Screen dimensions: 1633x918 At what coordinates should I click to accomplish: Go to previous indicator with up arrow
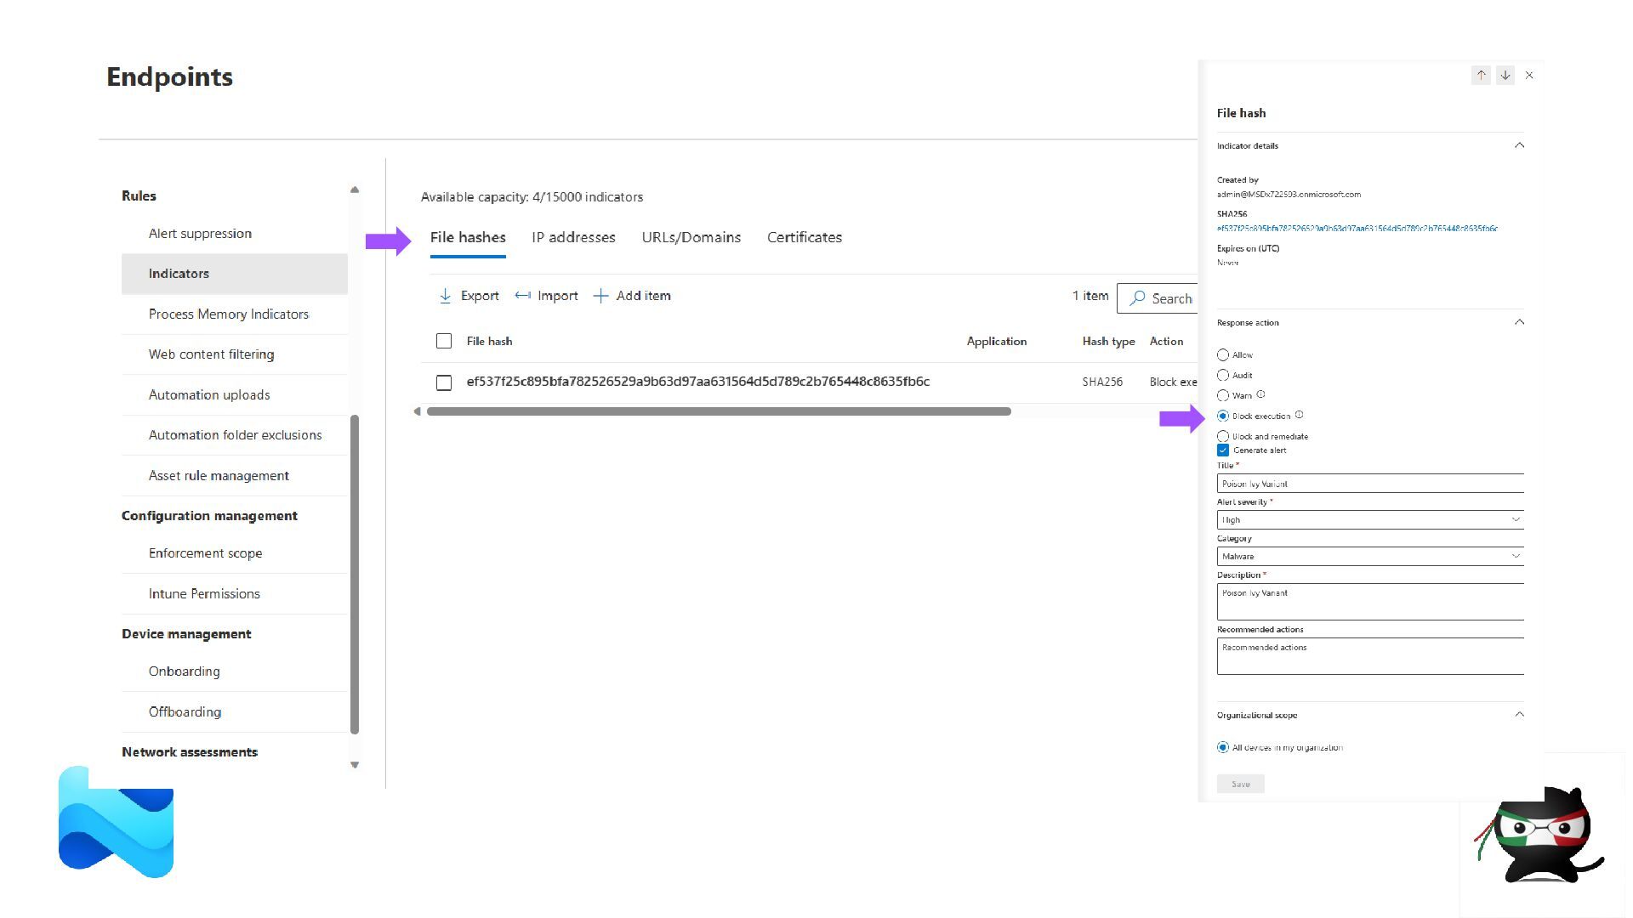click(x=1481, y=76)
